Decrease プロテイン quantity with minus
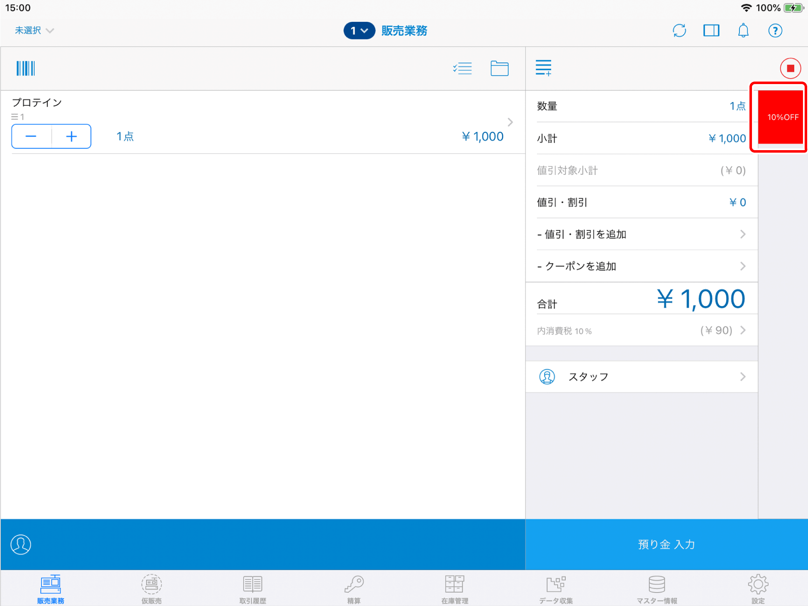The height and width of the screenshot is (606, 808). point(31,136)
